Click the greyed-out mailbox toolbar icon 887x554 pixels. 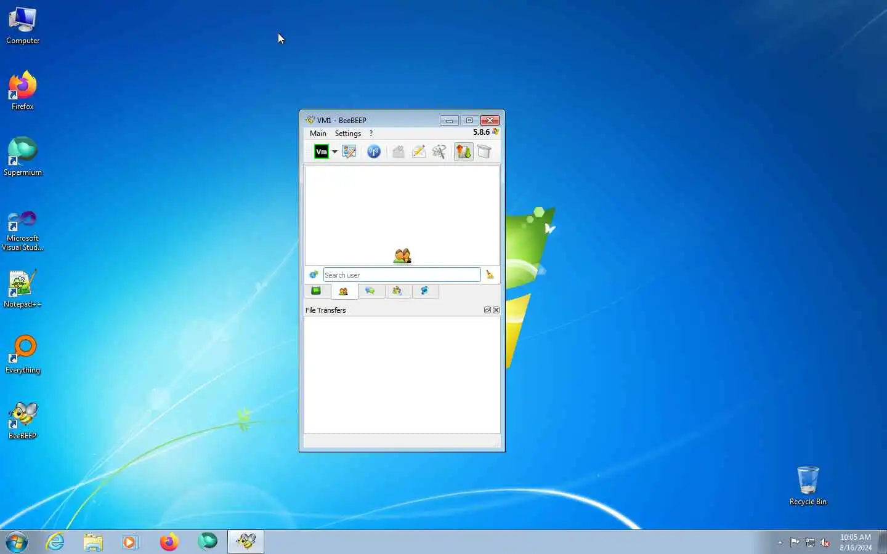coord(399,151)
